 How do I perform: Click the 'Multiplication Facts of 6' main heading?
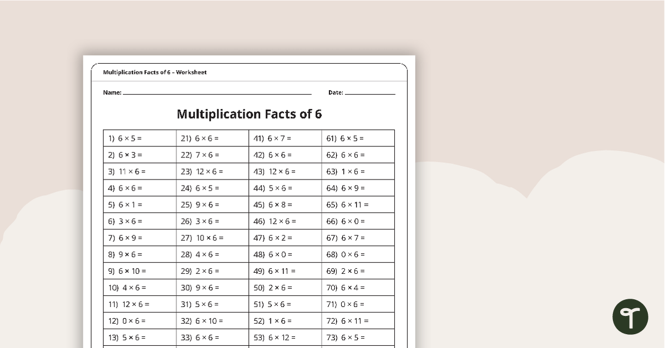249,114
